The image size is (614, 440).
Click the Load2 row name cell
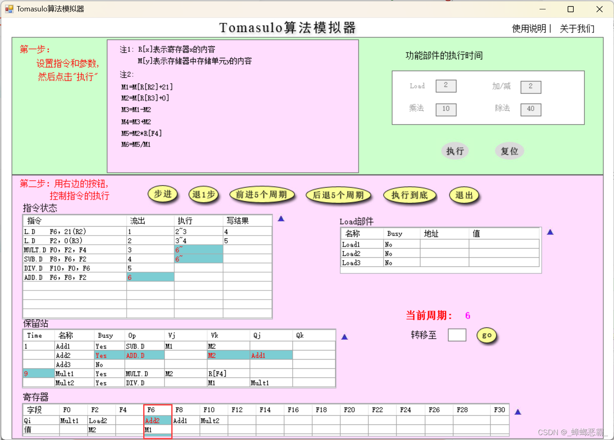[362, 253]
